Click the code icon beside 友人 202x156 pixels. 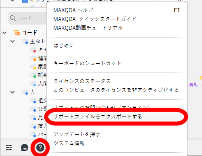coord(33,126)
